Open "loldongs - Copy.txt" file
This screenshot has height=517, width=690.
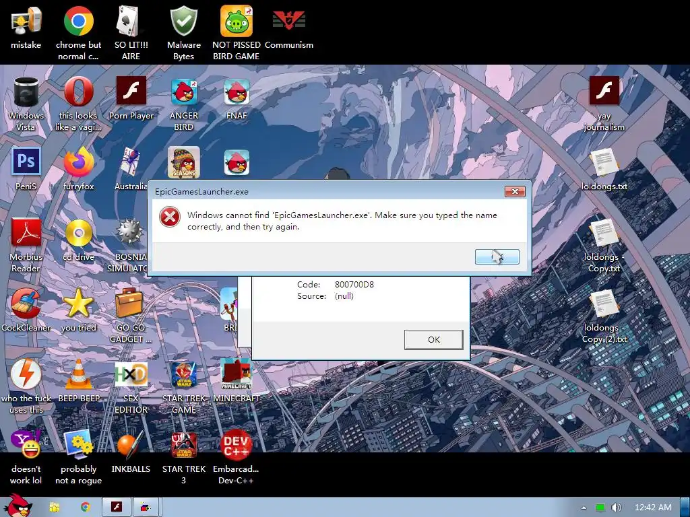[604, 234]
